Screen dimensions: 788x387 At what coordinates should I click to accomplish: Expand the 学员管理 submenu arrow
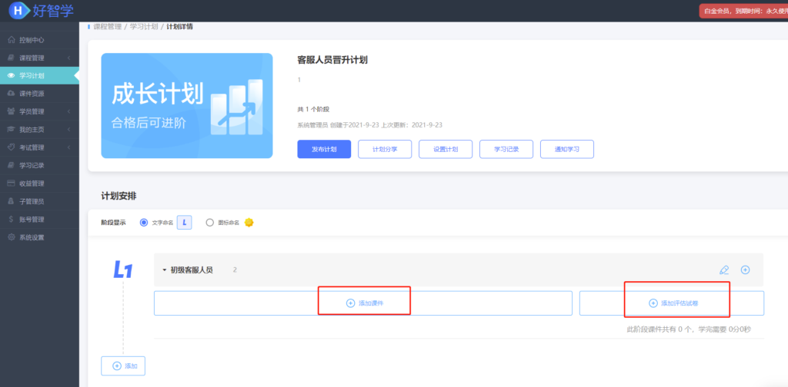[x=68, y=111]
